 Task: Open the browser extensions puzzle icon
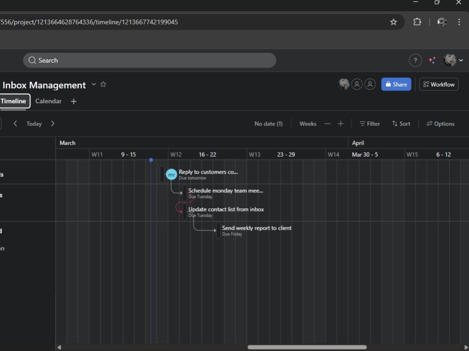[x=417, y=22]
